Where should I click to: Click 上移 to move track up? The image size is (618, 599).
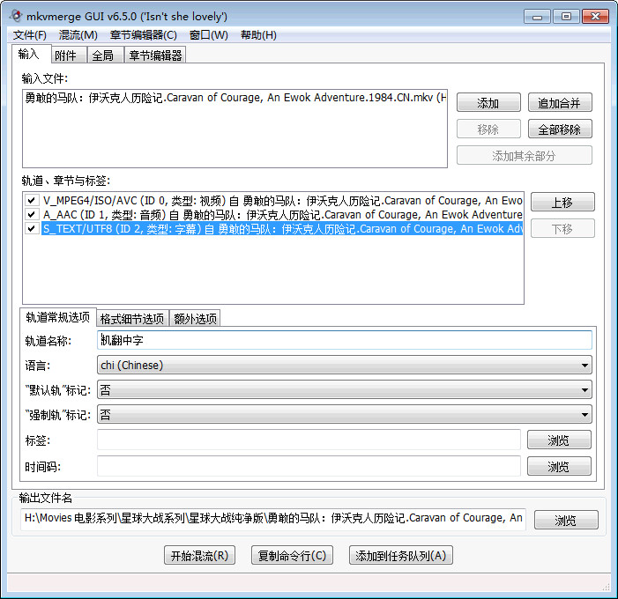click(x=562, y=203)
